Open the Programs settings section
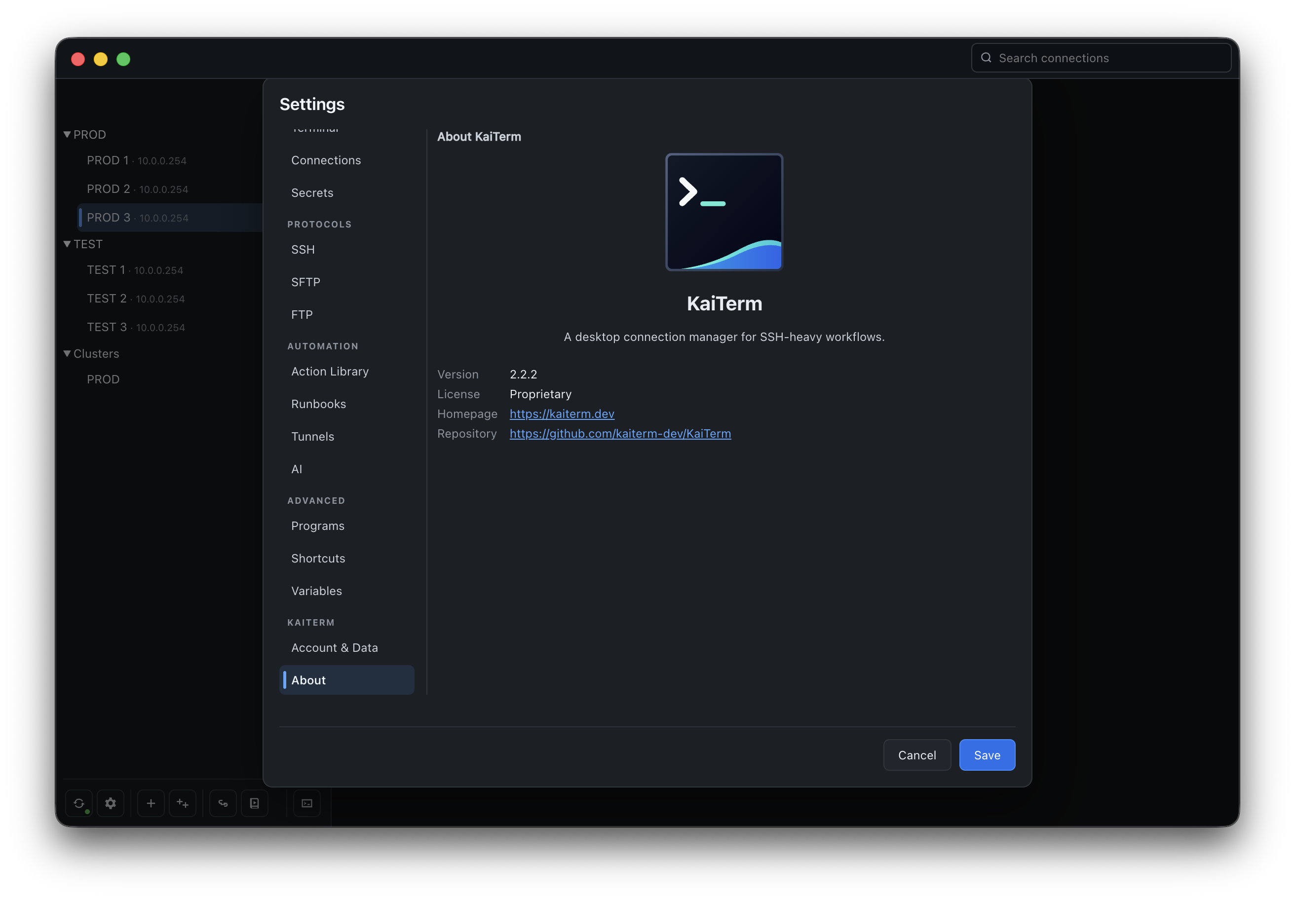The image size is (1295, 900). click(x=347, y=525)
